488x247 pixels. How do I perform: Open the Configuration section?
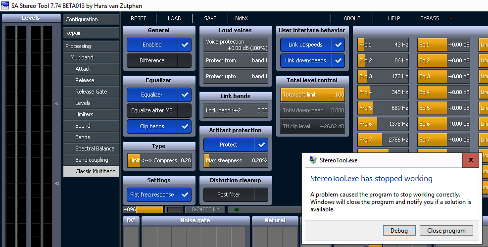91,19
